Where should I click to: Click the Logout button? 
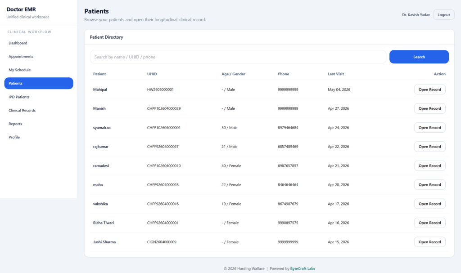click(443, 15)
